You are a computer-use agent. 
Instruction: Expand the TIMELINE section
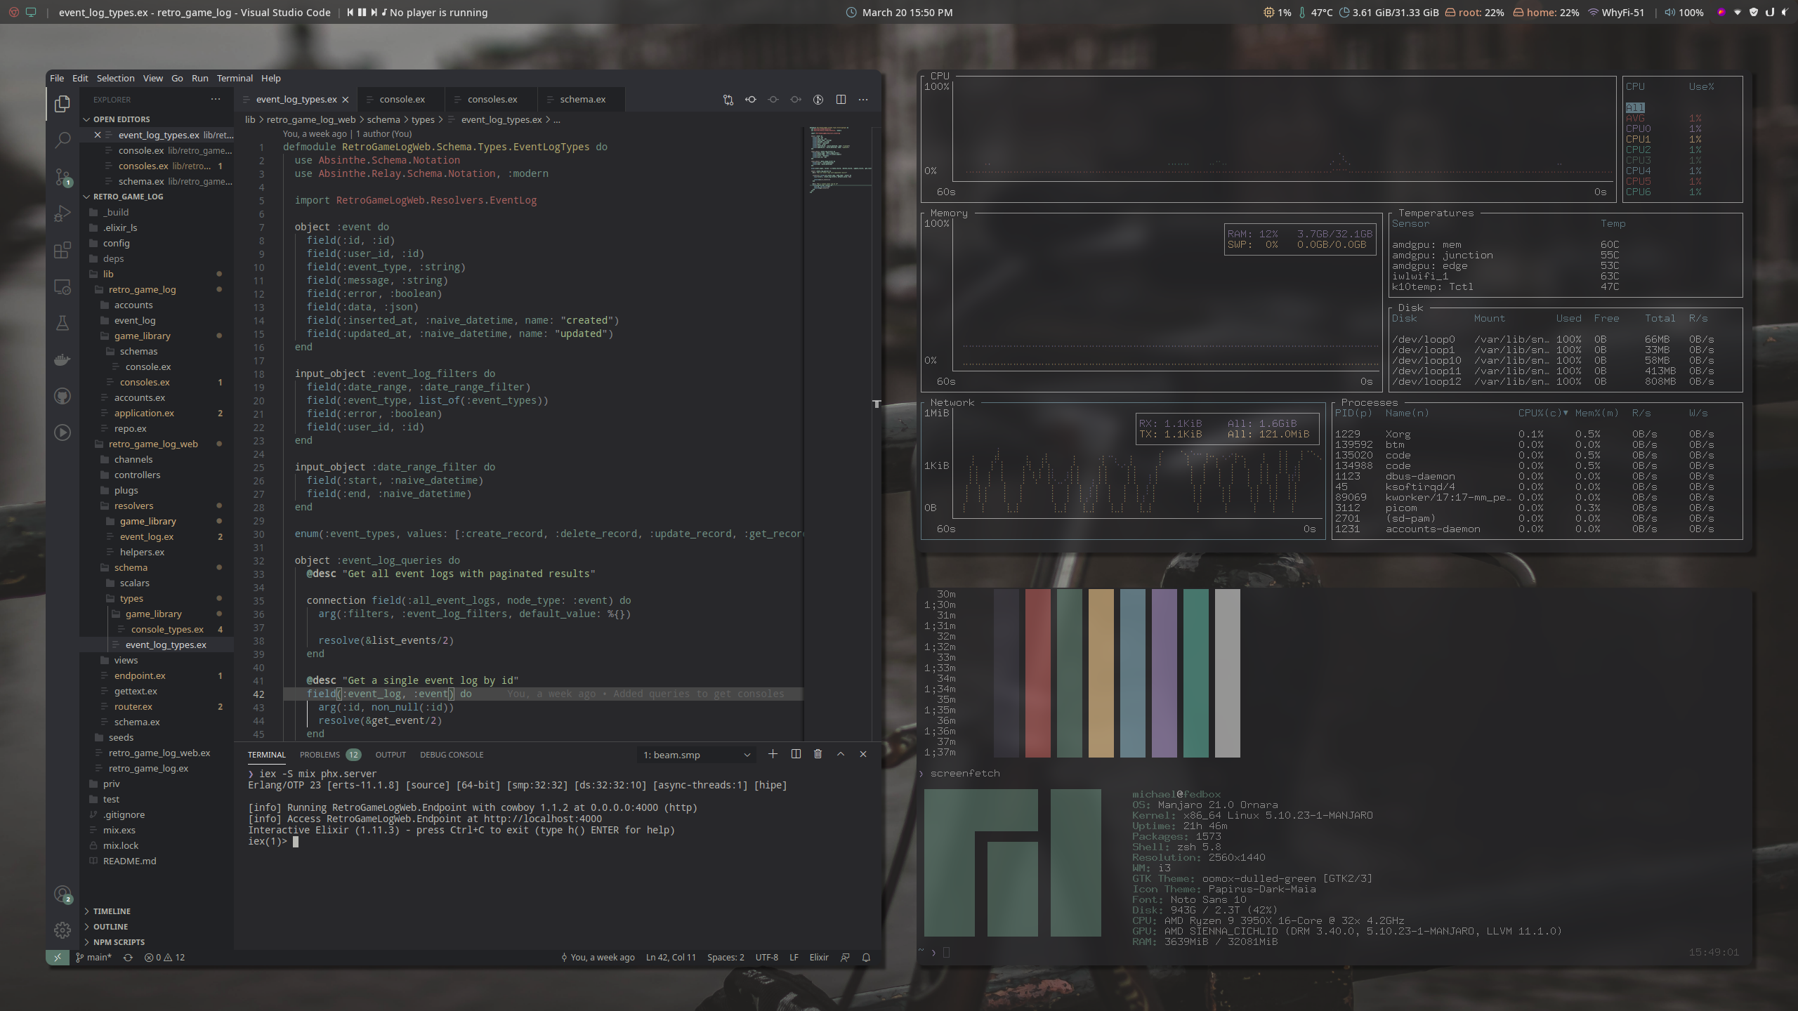(111, 911)
